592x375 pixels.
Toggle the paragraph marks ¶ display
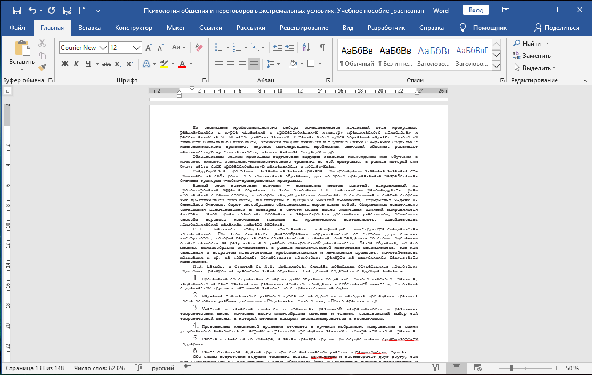[322, 48]
